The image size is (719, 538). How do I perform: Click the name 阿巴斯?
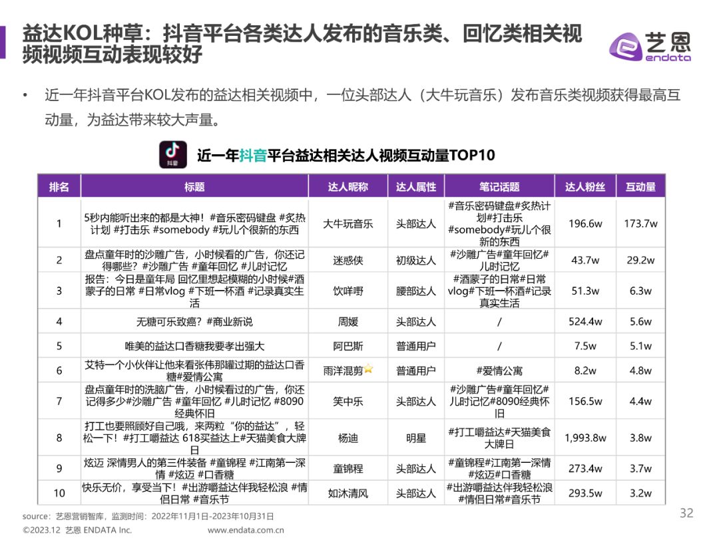click(x=348, y=346)
